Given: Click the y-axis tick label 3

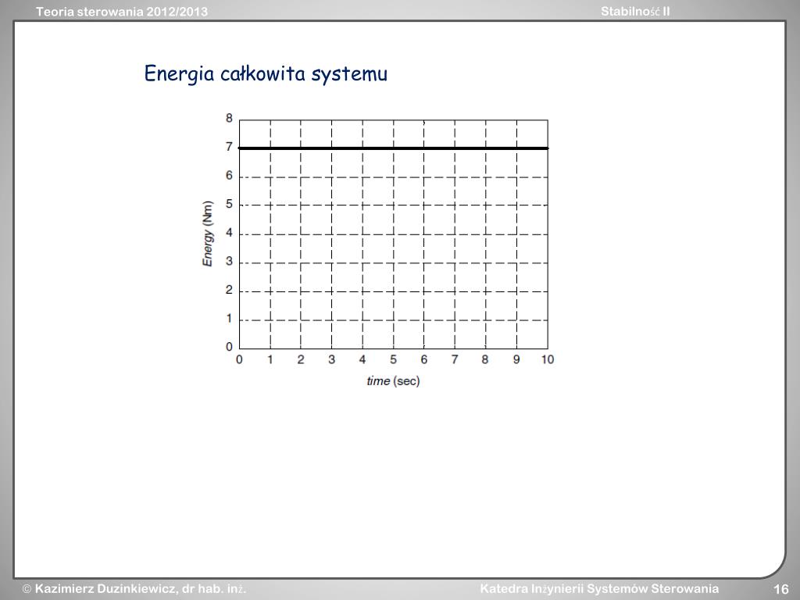Looking at the screenshot, I should pos(229,261).
